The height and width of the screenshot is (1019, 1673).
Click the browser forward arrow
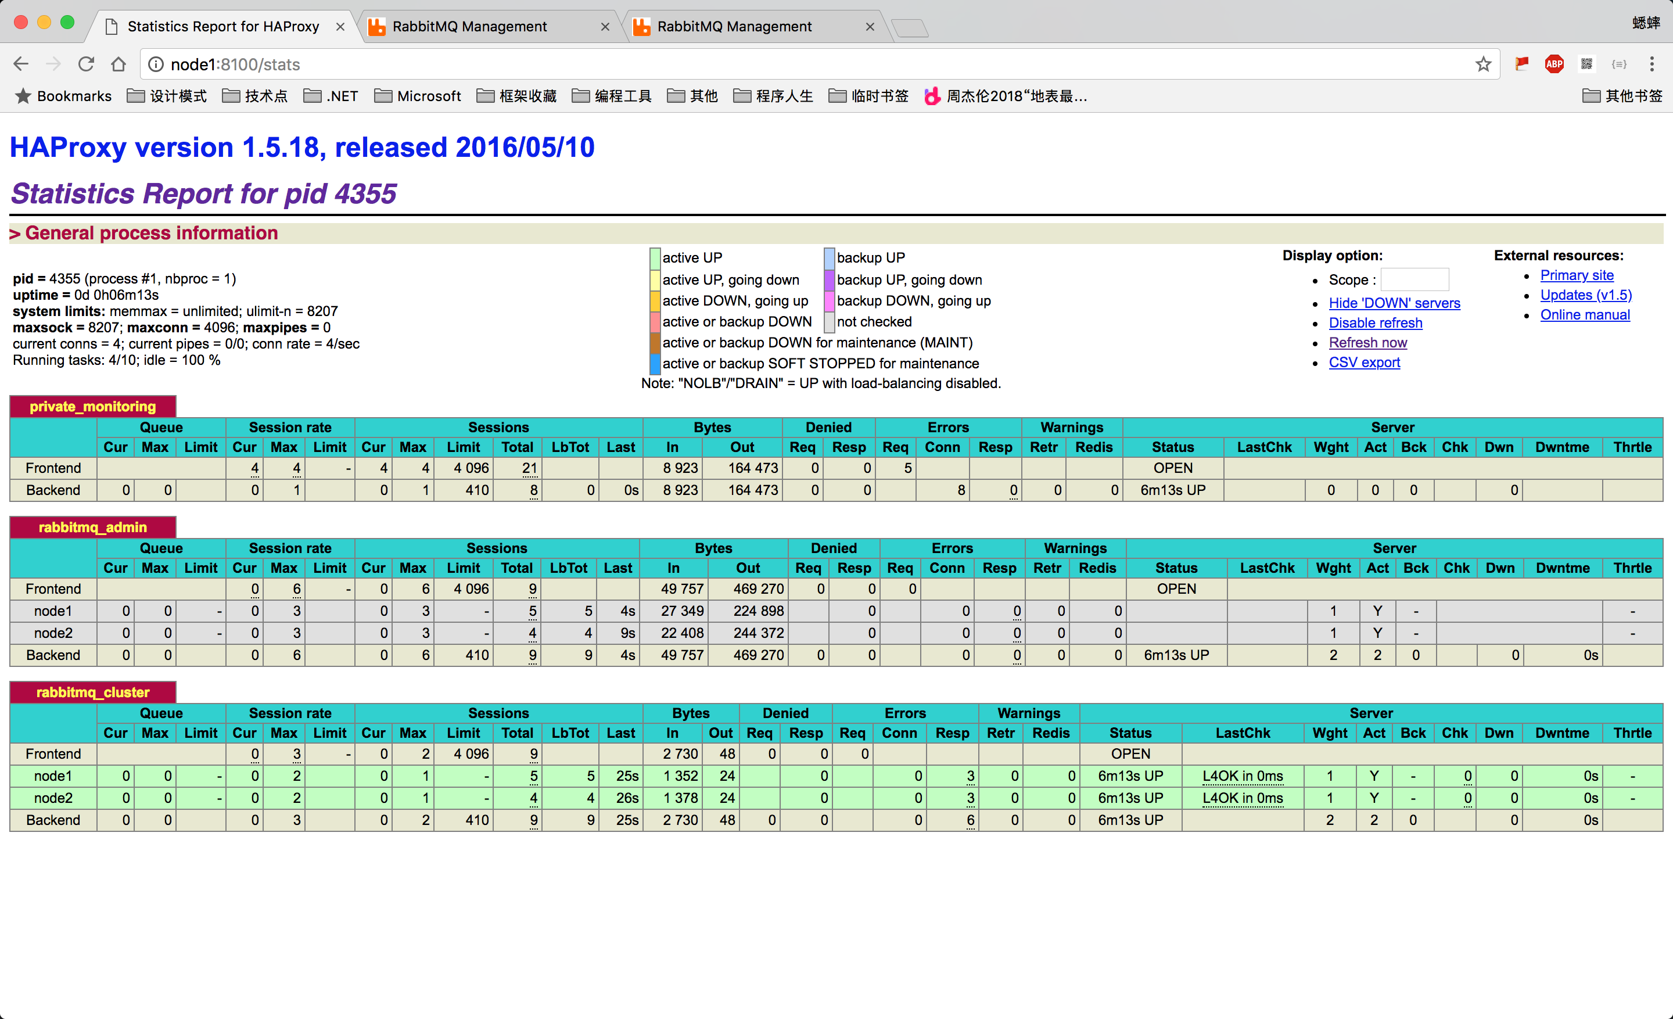coord(53,64)
